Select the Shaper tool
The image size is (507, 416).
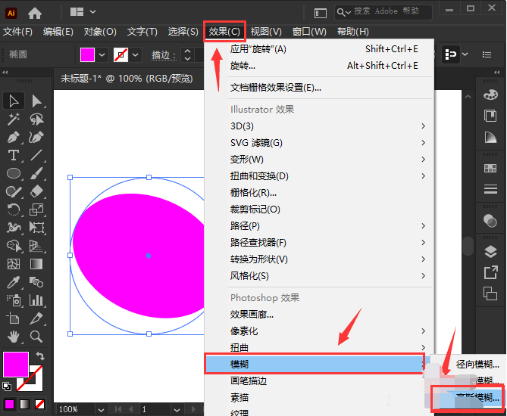click(x=14, y=191)
